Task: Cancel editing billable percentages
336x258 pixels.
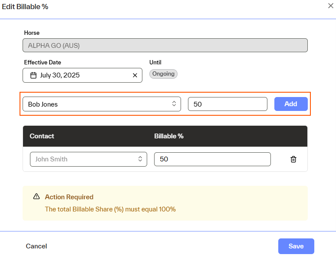Action: pos(36,246)
